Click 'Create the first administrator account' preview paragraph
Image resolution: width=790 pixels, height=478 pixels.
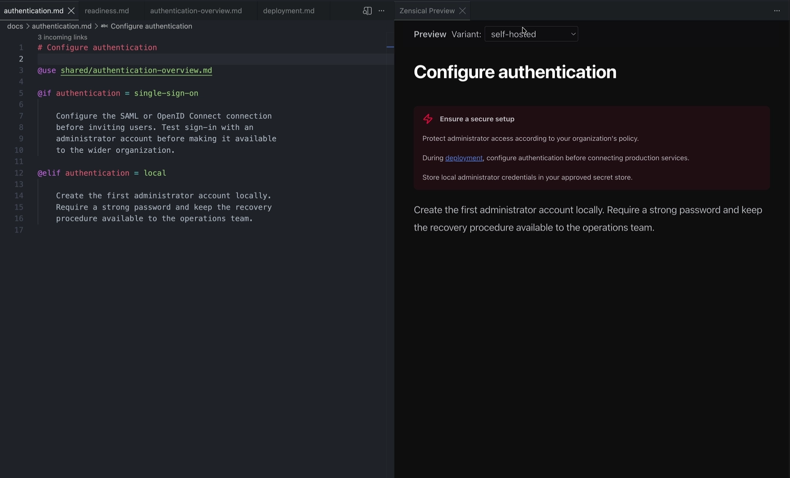[588, 219]
